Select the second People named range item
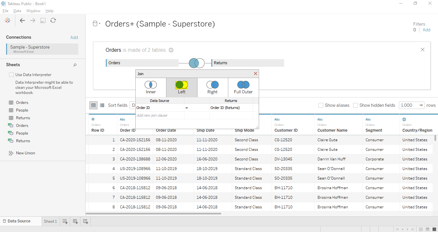 point(22,133)
